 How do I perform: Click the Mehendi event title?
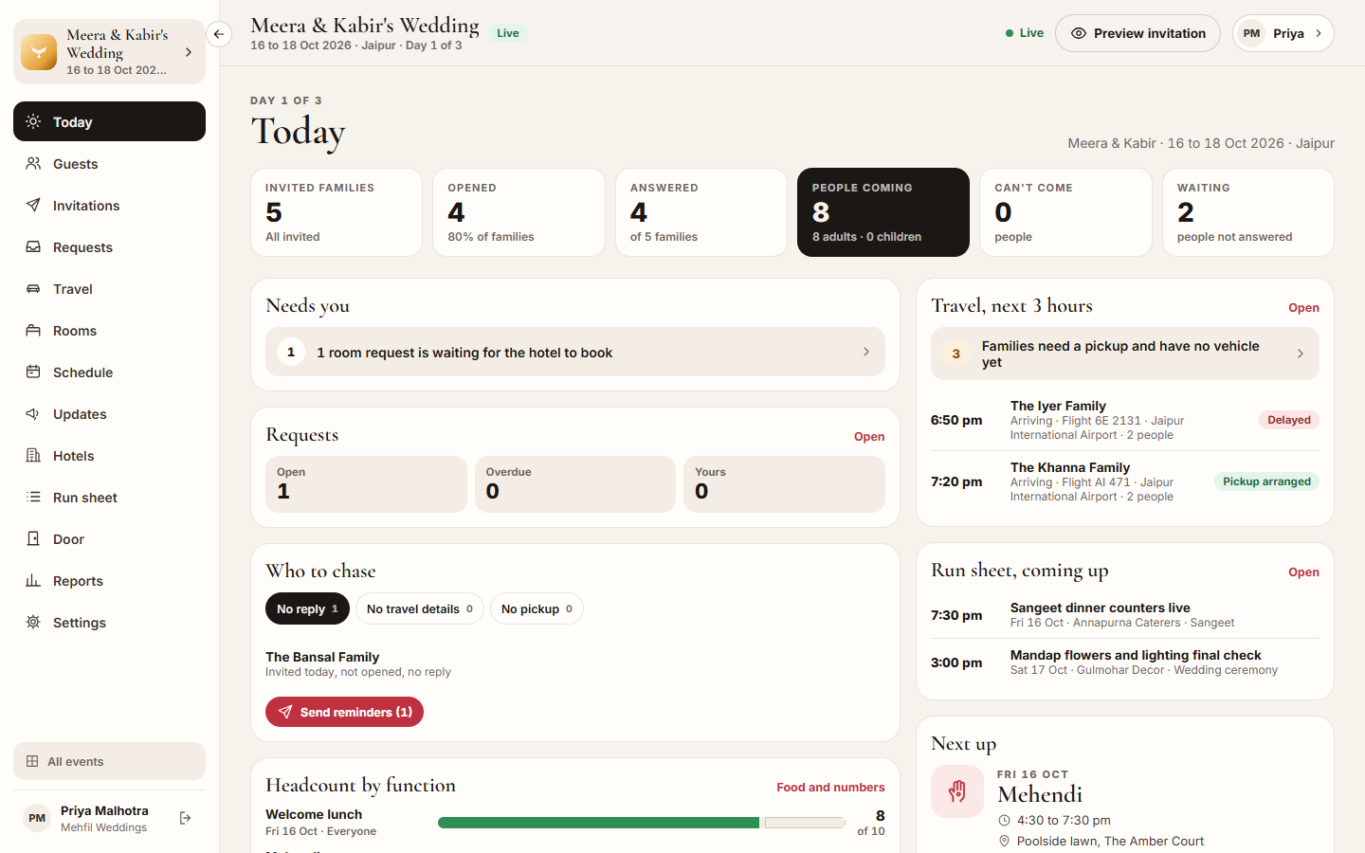tap(1040, 794)
